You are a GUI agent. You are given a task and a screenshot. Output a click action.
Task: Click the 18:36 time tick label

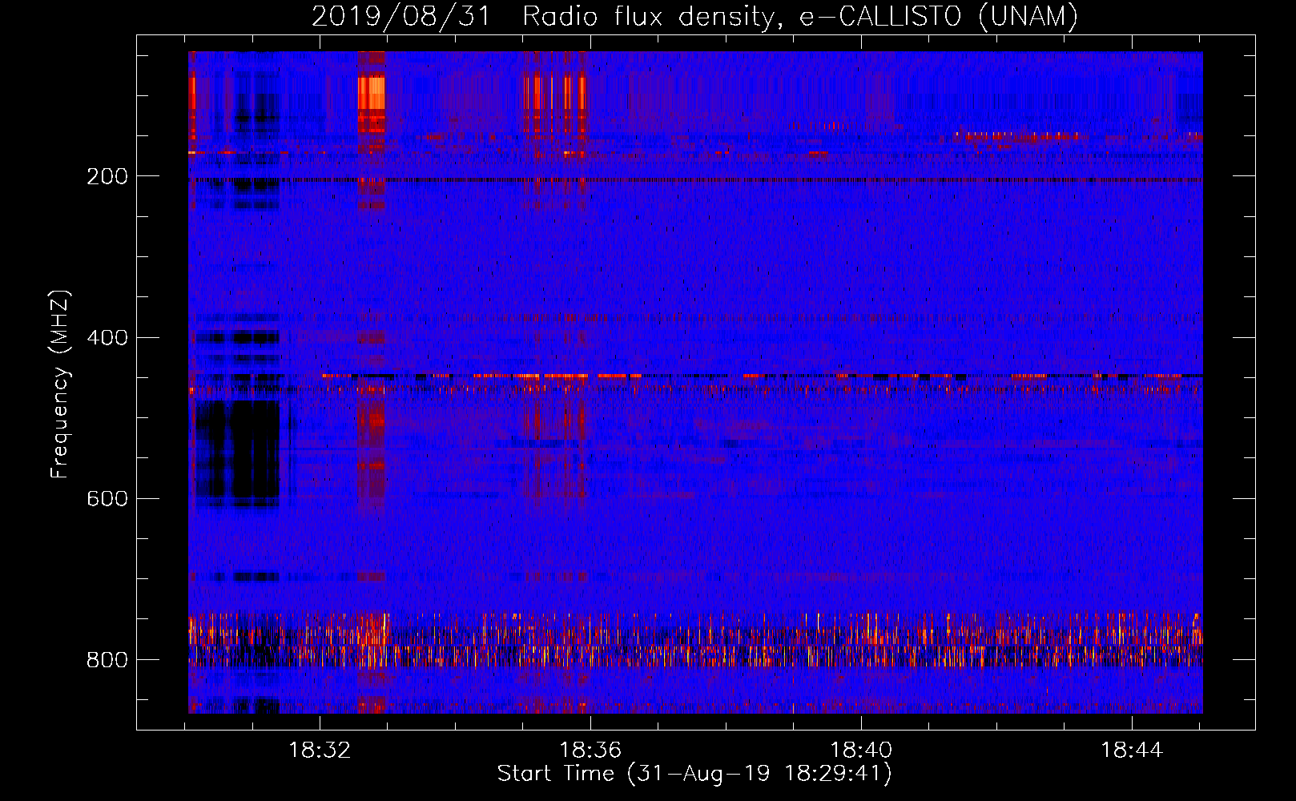pyautogui.click(x=590, y=751)
